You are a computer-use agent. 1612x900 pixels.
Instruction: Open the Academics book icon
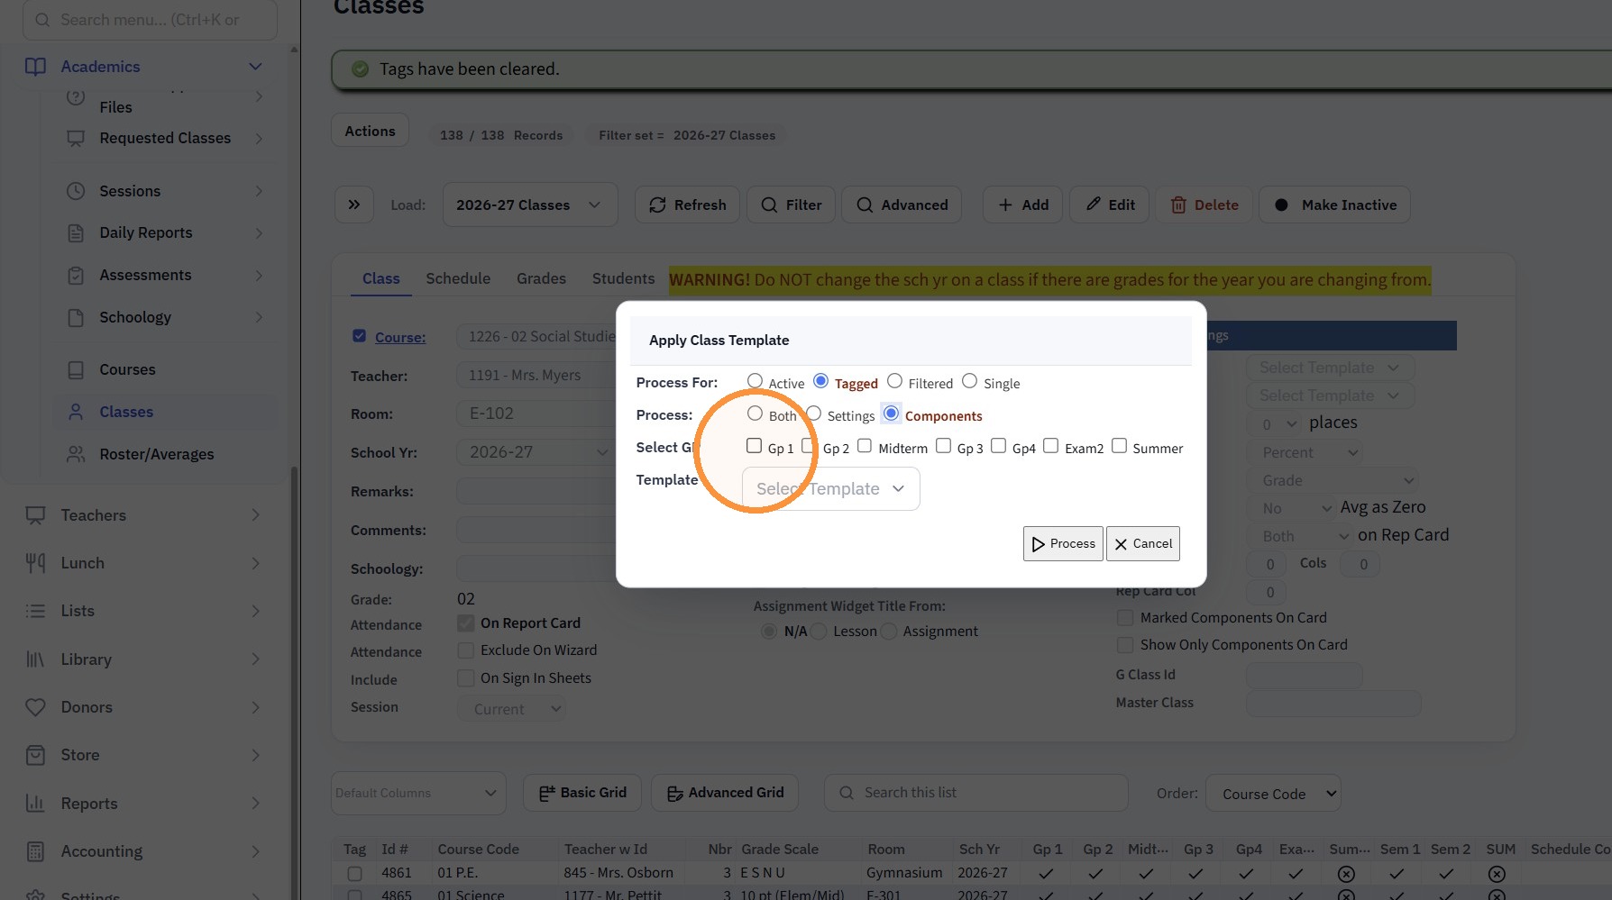[35, 67]
